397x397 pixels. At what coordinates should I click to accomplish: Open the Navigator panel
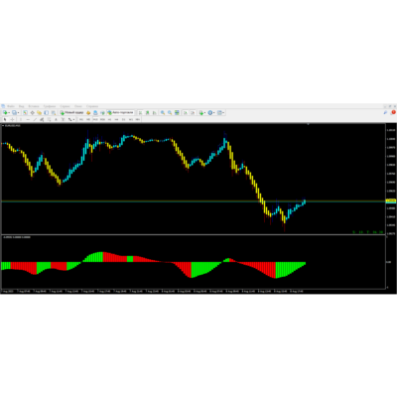[x=39, y=113]
